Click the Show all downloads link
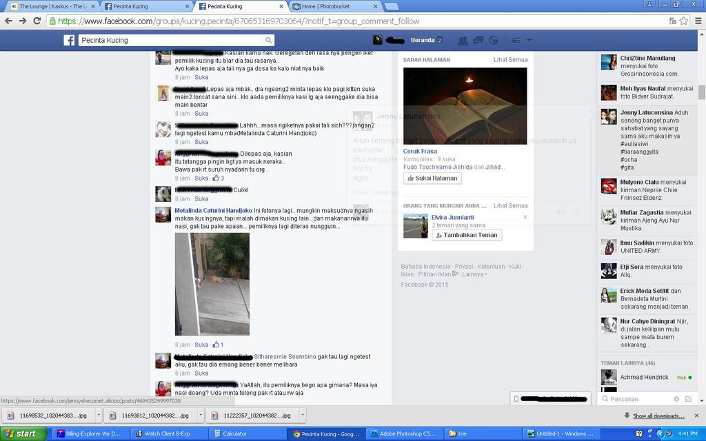The image size is (706, 441). (658, 416)
